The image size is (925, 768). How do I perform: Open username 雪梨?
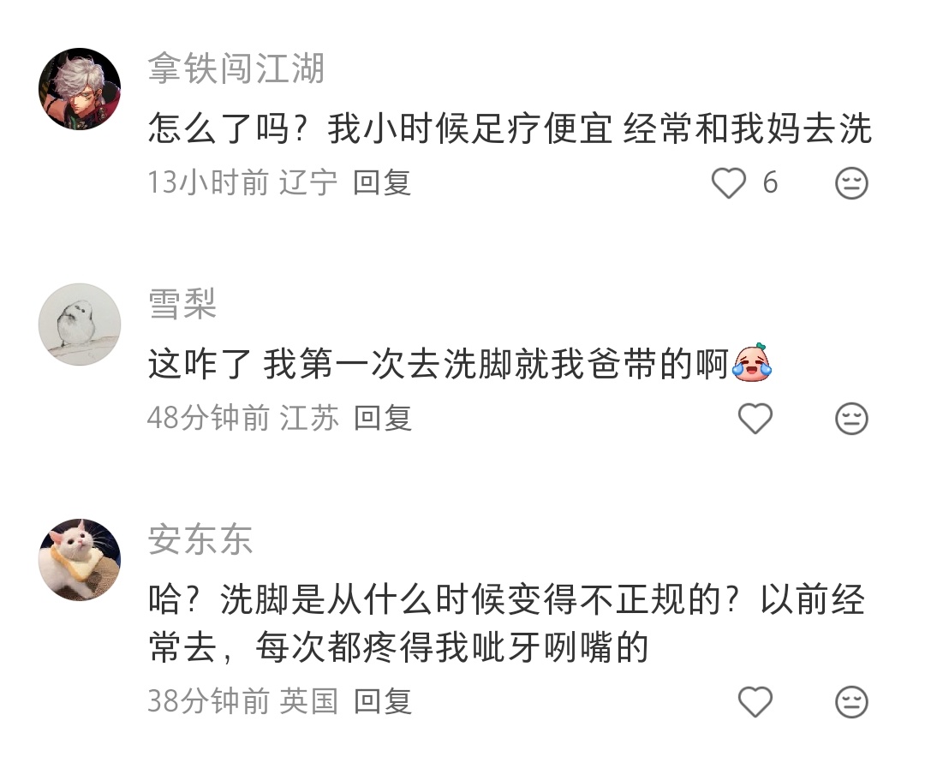point(182,304)
